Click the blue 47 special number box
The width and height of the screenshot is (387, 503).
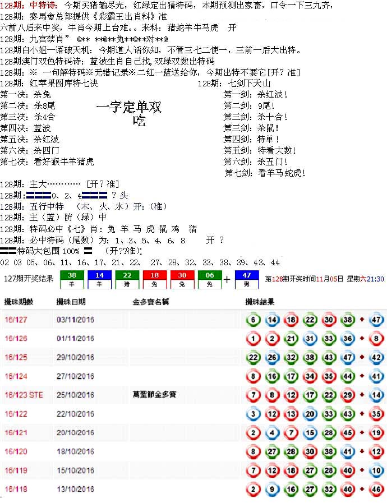click(x=246, y=279)
